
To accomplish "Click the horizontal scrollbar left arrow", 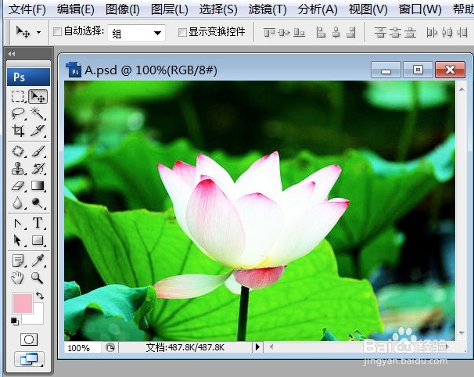I will (x=271, y=347).
